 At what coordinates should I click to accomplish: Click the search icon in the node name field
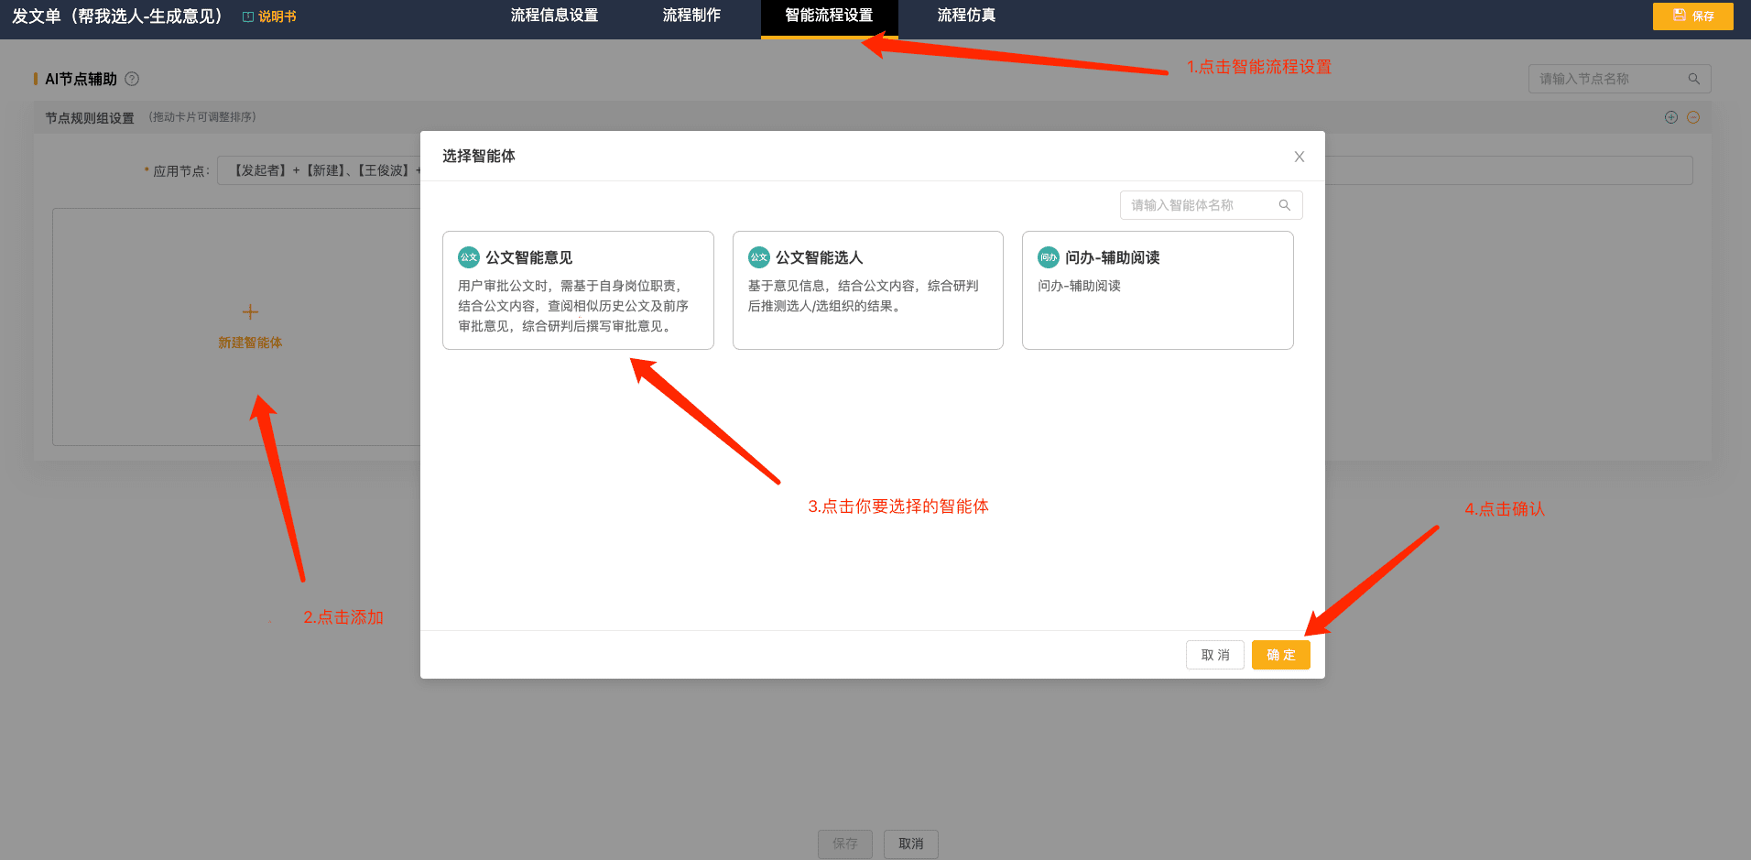click(x=1693, y=79)
